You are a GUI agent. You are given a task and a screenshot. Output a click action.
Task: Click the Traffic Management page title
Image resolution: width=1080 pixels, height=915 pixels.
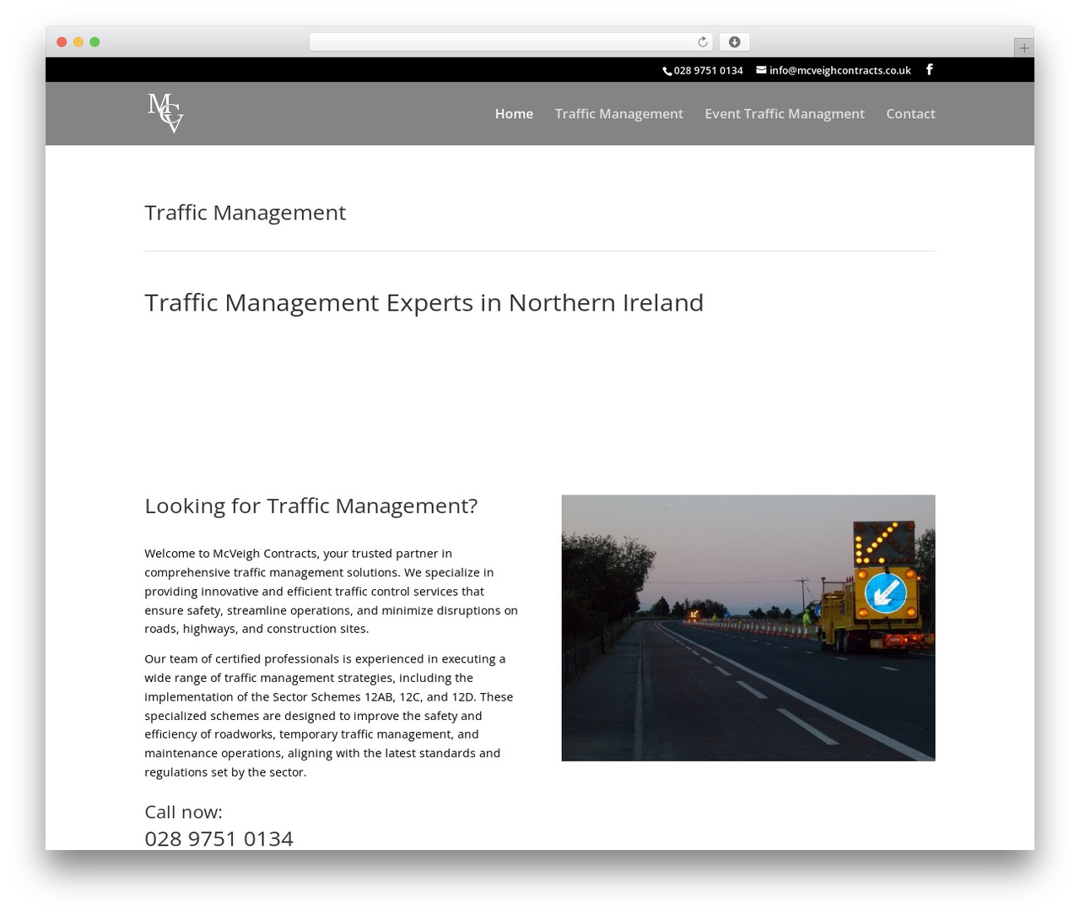tap(245, 212)
